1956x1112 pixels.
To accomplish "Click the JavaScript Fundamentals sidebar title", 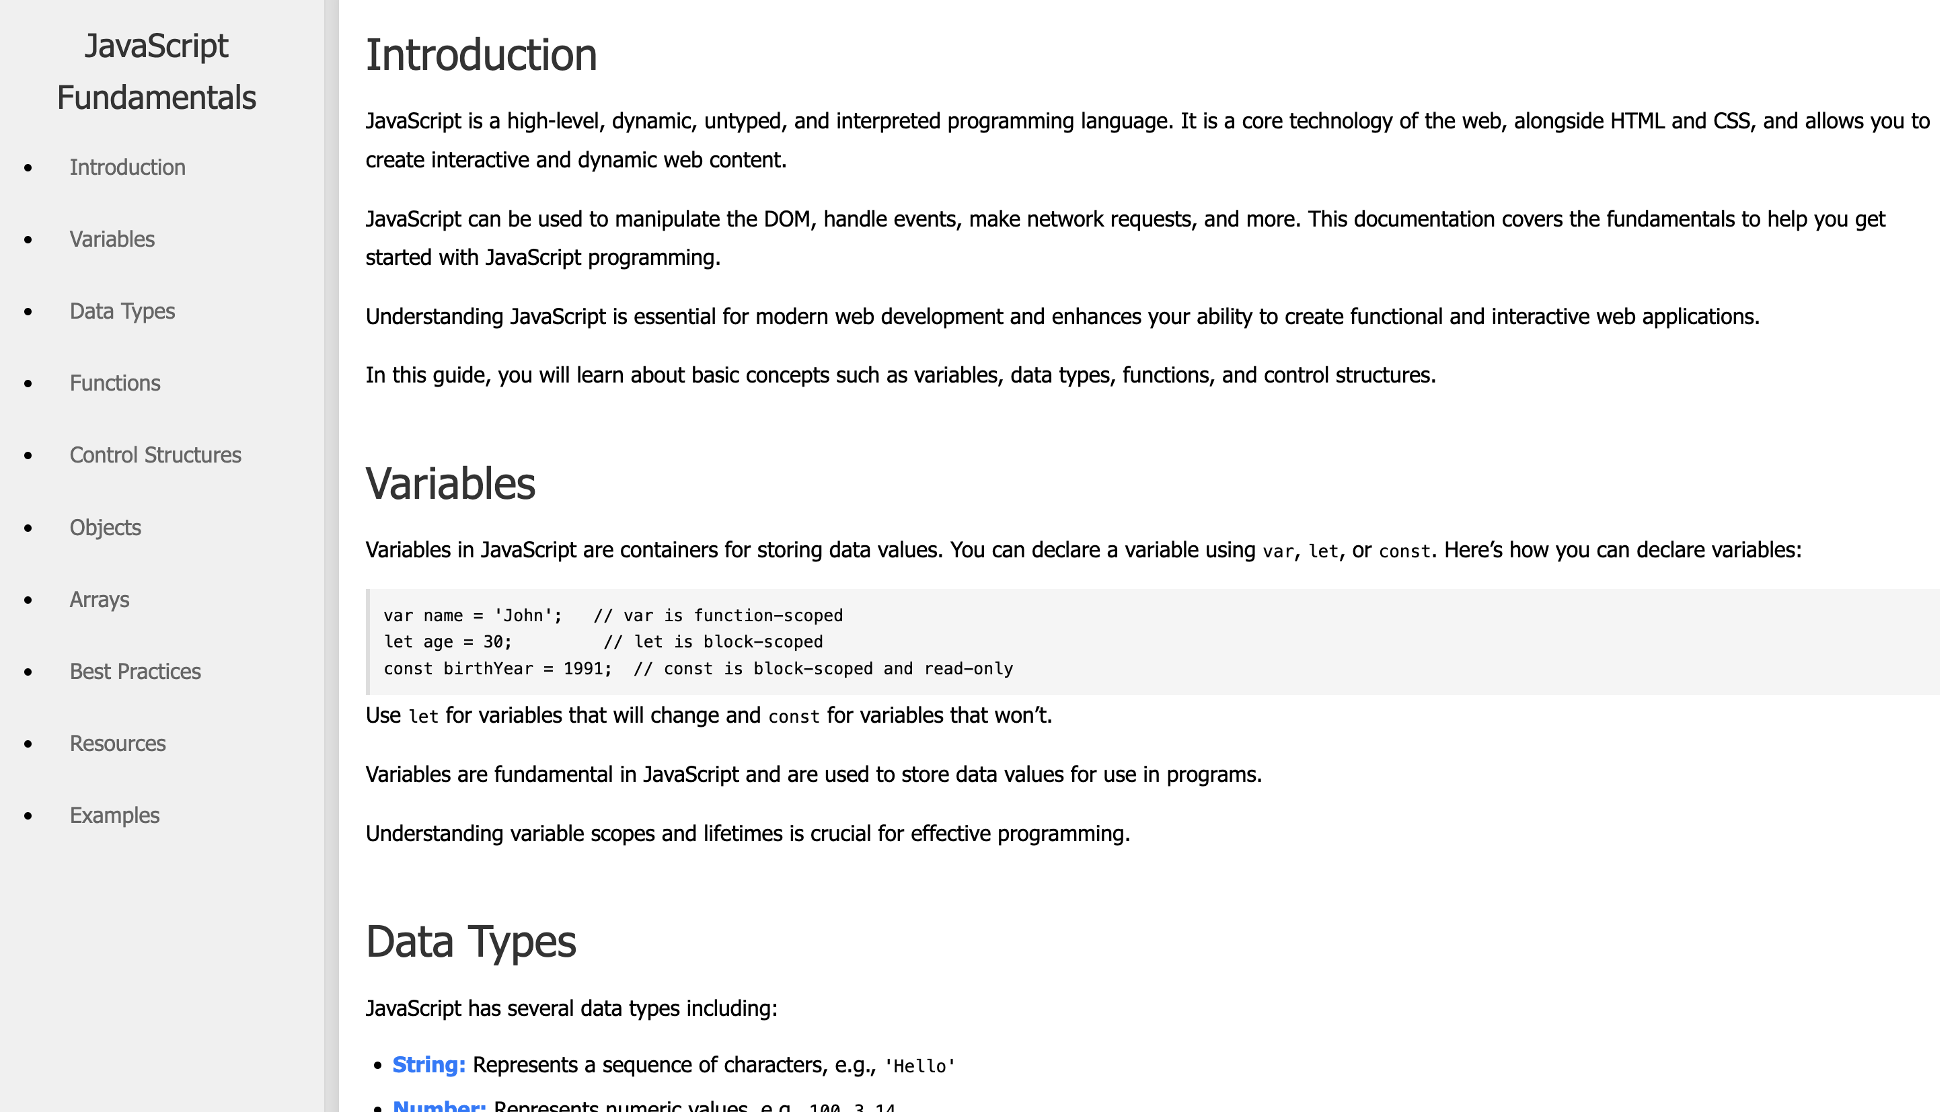I will (156, 71).
